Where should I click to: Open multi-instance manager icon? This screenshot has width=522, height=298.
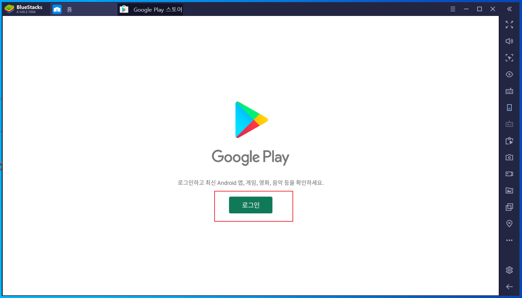point(509,207)
